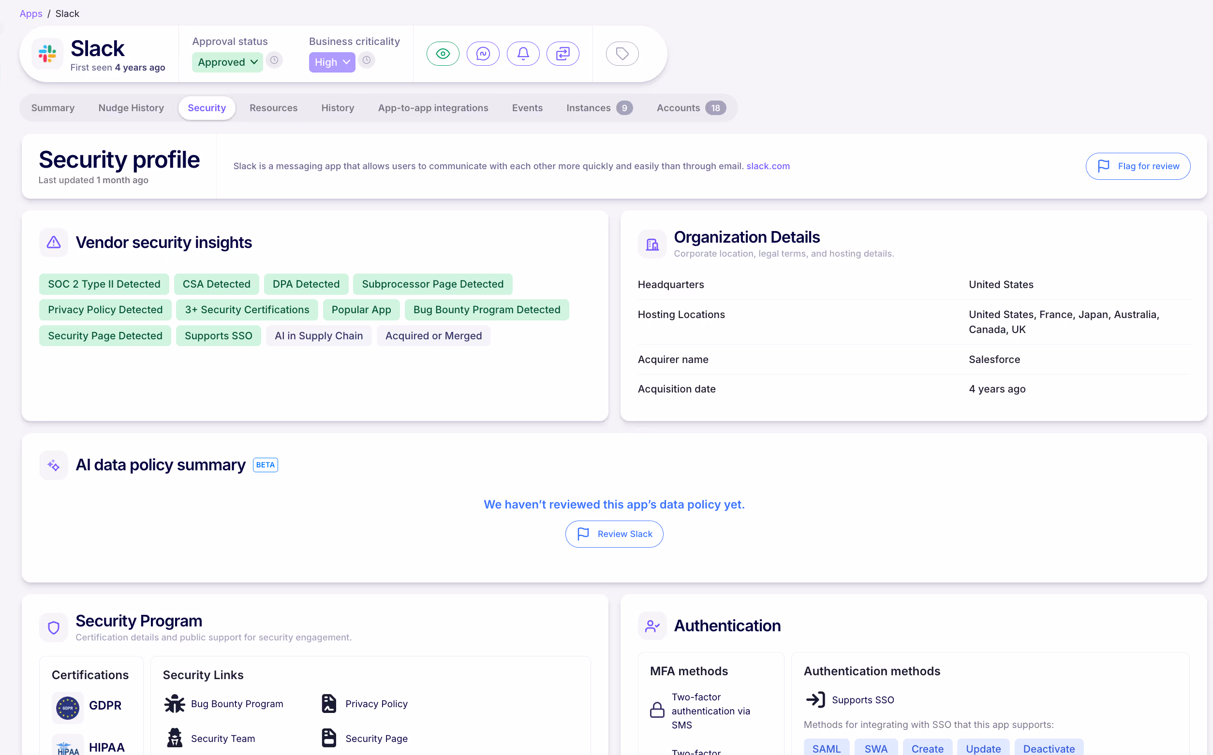Screen dimensions: 1213x755
Task: Open App-to-app integrations tab
Action: tap(433, 108)
